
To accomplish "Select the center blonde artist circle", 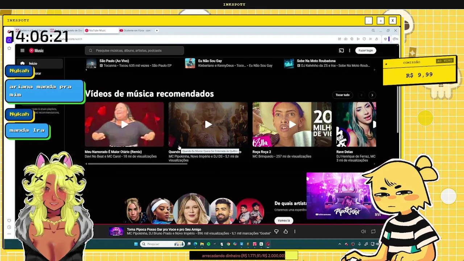I will point(192,210).
